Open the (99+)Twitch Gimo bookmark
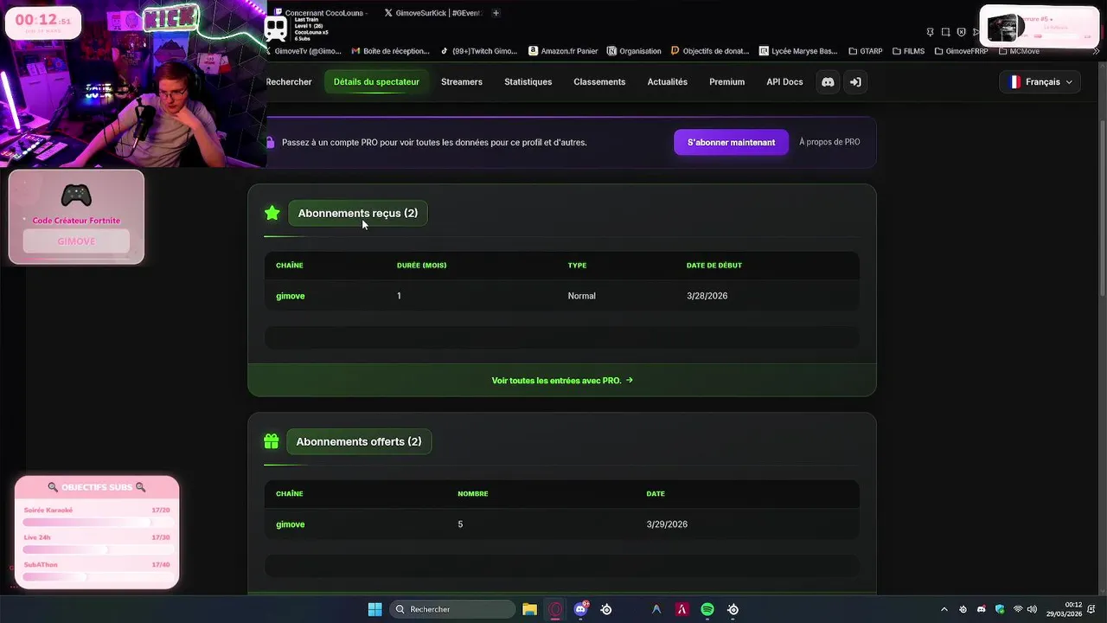The image size is (1107, 623). 478,51
